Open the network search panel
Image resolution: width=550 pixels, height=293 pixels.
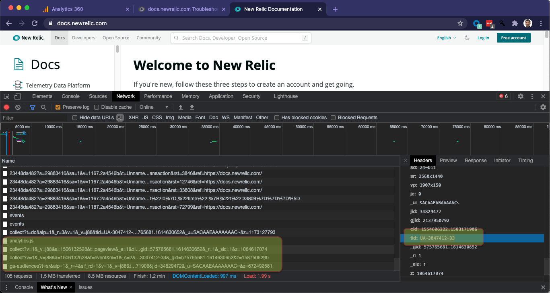click(x=43, y=107)
